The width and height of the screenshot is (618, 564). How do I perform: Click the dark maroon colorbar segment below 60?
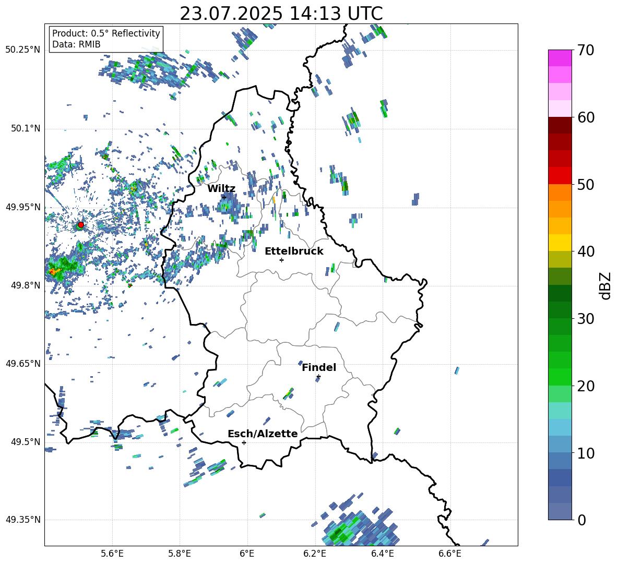pos(560,125)
